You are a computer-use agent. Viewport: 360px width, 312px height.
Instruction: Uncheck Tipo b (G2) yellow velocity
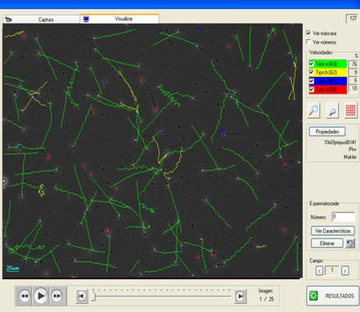point(311,72)
